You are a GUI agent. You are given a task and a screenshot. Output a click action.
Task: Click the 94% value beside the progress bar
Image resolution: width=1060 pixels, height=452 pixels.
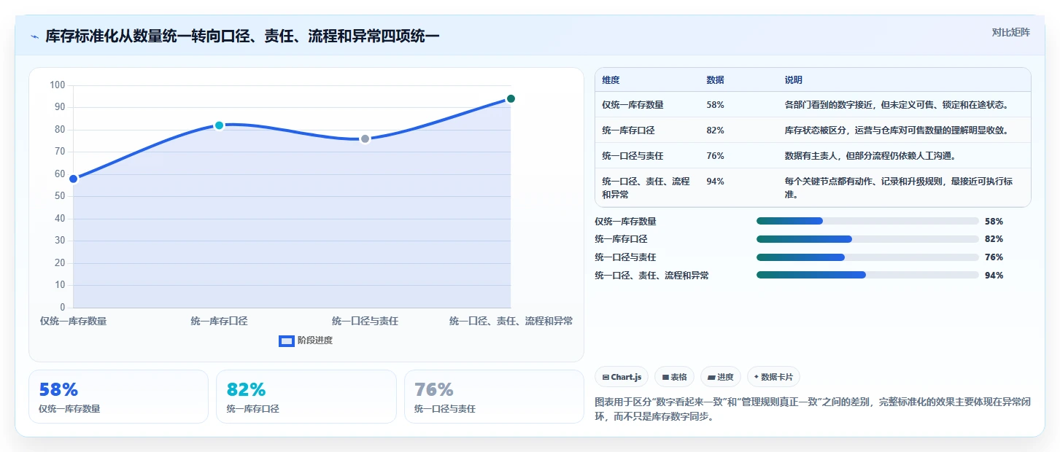click(994, 275)
